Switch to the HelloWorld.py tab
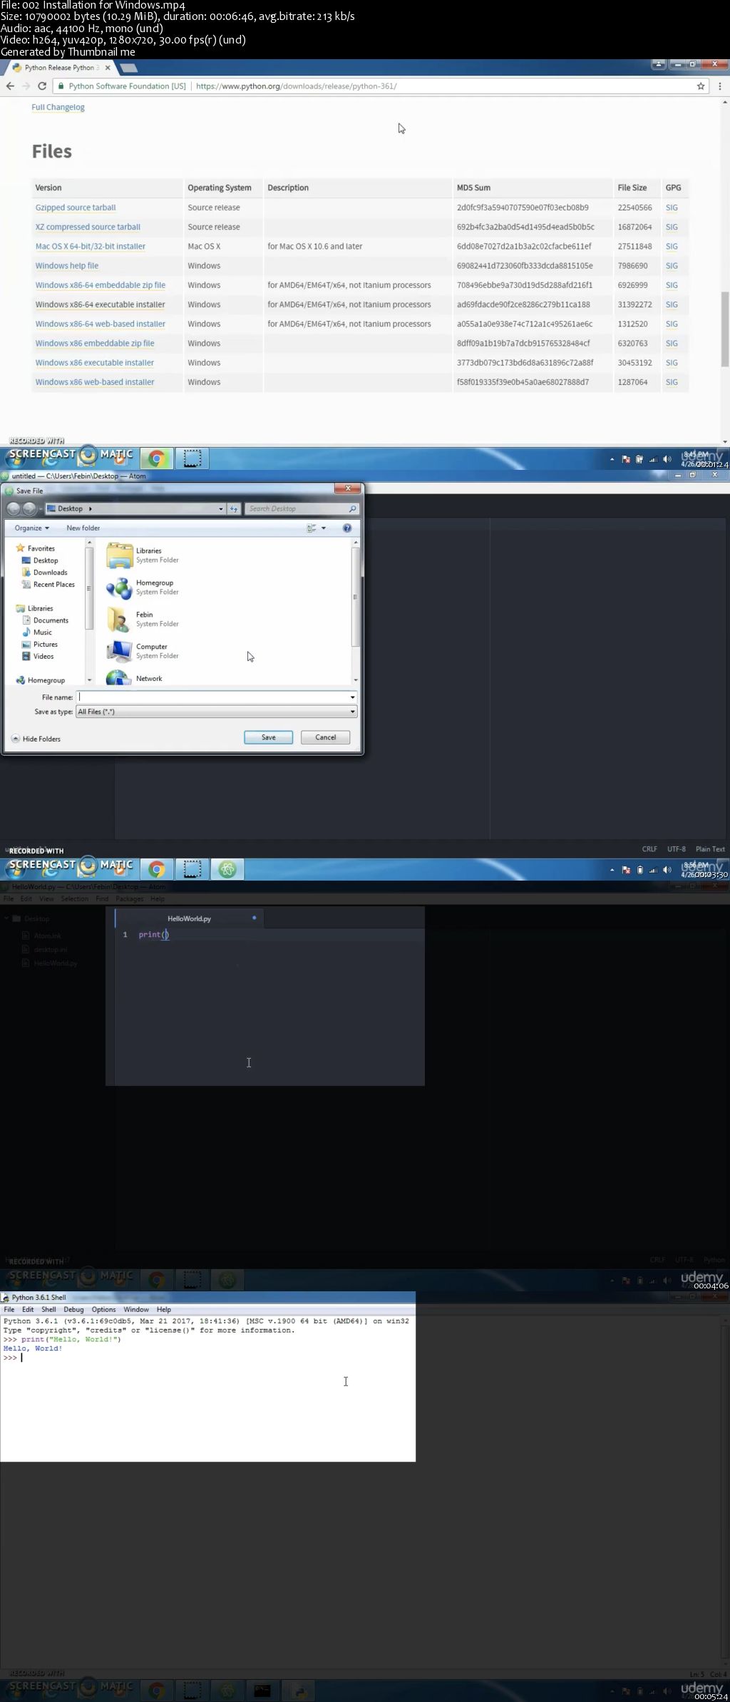 click(189, 918)
